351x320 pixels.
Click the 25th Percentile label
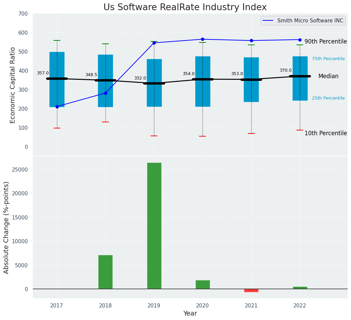[328, 98]
